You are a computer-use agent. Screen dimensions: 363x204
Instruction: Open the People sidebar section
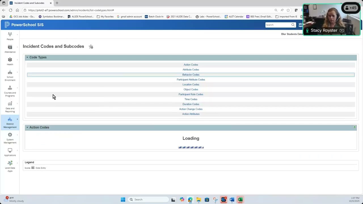pos(10,36)
